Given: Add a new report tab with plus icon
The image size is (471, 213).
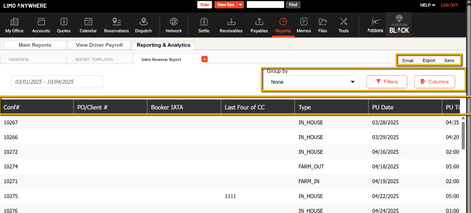Looking at the screenshot, I should tap(205, 59).
